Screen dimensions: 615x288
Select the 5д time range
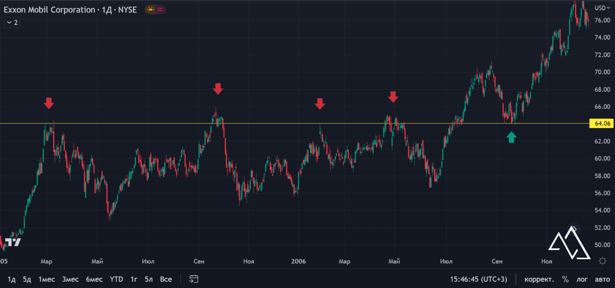27,279
